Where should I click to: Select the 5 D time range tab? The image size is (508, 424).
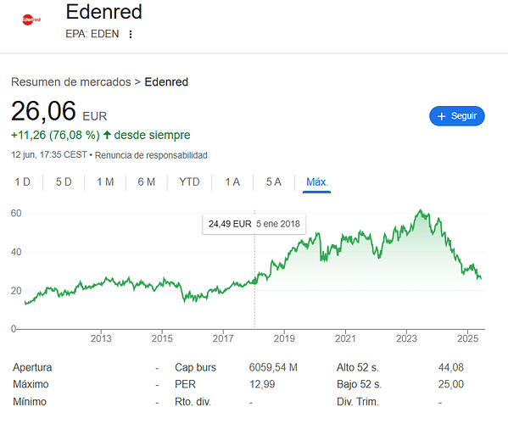[x=64, y=182]
